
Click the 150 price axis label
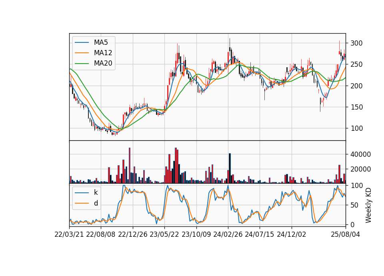pos(356,107)
